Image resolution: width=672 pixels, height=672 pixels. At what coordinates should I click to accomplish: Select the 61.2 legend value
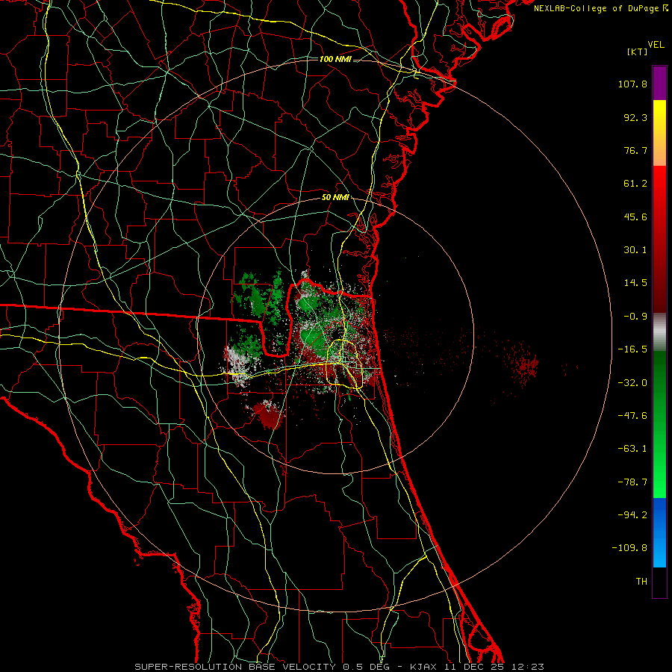[635, 184]
